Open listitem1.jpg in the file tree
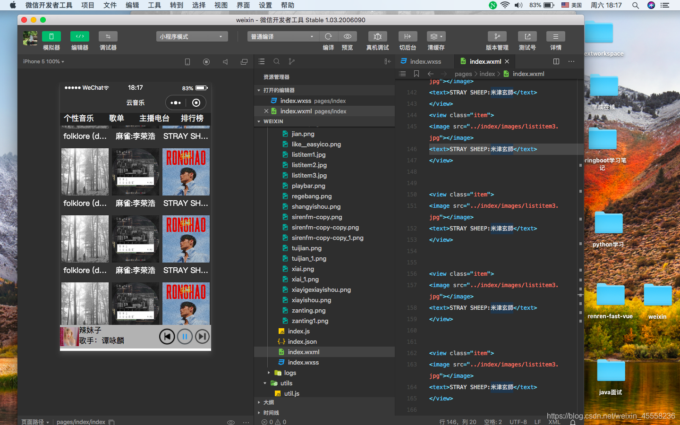Viewport: 680px width, 425px height. [x=309, y=154]
